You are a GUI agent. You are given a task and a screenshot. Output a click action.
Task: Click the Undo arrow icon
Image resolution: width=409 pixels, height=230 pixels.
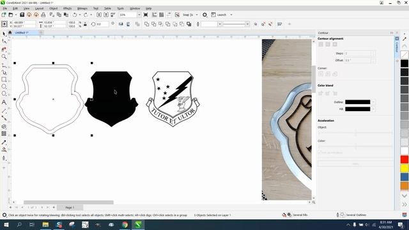[75, 15]
